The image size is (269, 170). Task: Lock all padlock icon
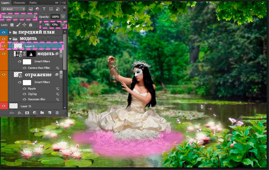tap(30, 25)
